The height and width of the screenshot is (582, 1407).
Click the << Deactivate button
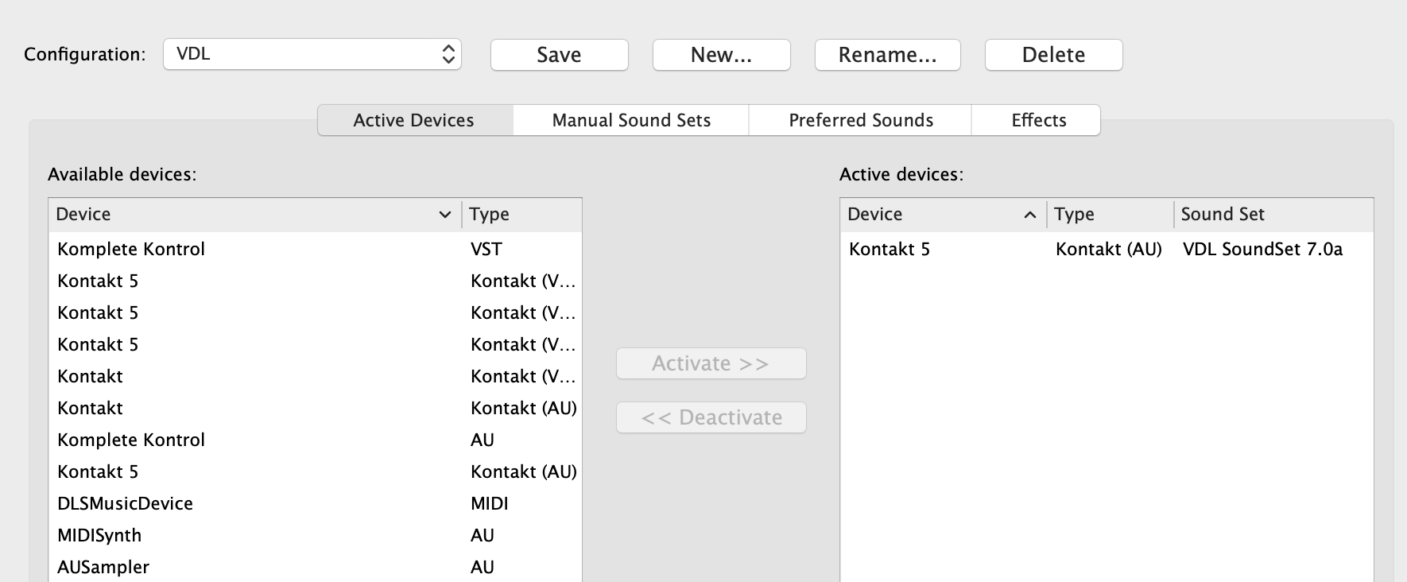click(x=711, y=417)
